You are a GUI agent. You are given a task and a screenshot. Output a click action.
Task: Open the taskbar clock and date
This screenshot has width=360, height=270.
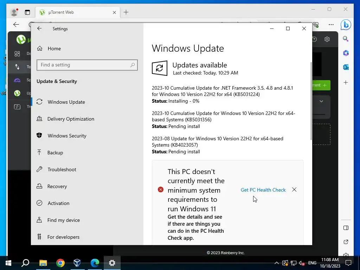pos(330,263)
